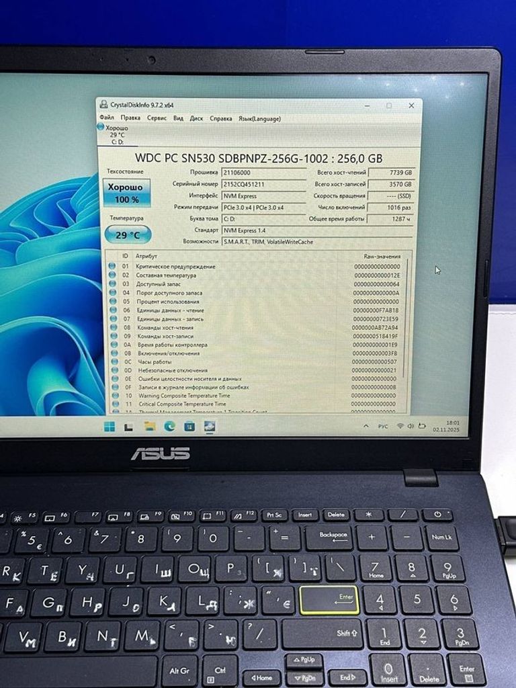Select Warning Composite Temperature Time row

coord(256,395)
